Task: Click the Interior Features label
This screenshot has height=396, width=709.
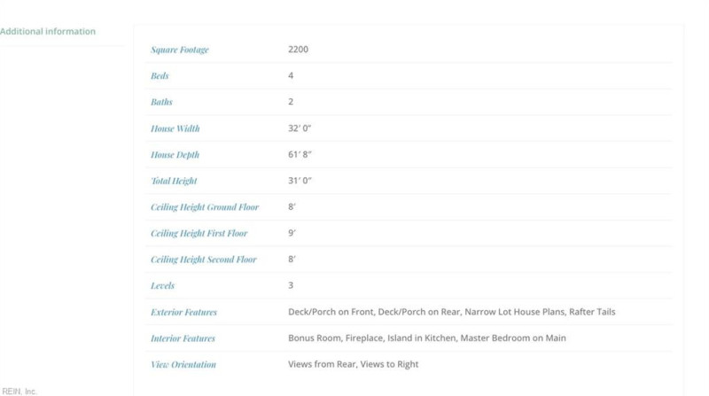Action: 183,338
